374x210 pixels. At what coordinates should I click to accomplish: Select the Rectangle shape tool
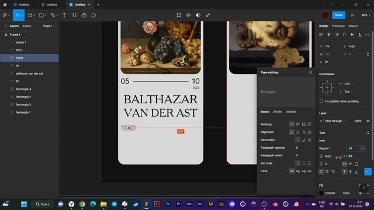click(x=41, y=15)
